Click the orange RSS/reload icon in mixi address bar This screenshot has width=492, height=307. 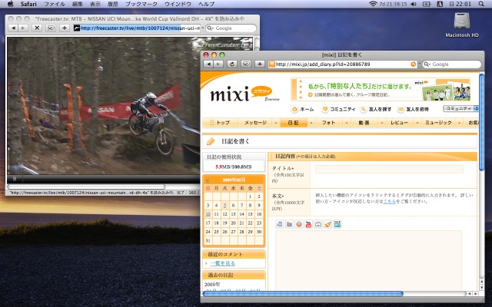pos(414,64)
